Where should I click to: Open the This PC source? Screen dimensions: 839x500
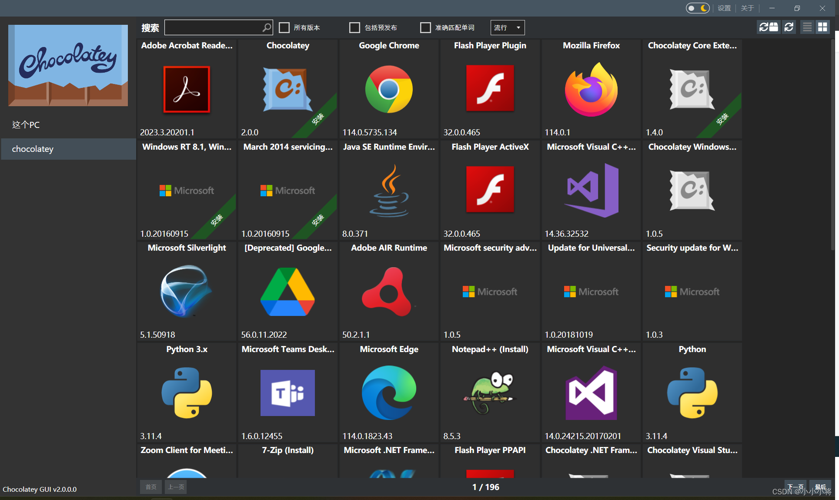(26, 125)
